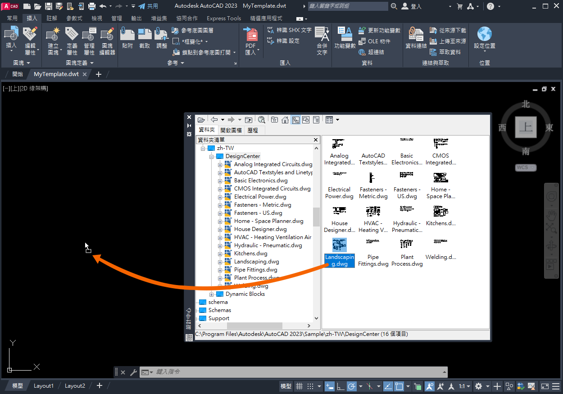The width and height of the screenshot is (563, 394).
Task: Click the Back arrow in DesignCenter toolbar
Action: (x=214, y=120)
